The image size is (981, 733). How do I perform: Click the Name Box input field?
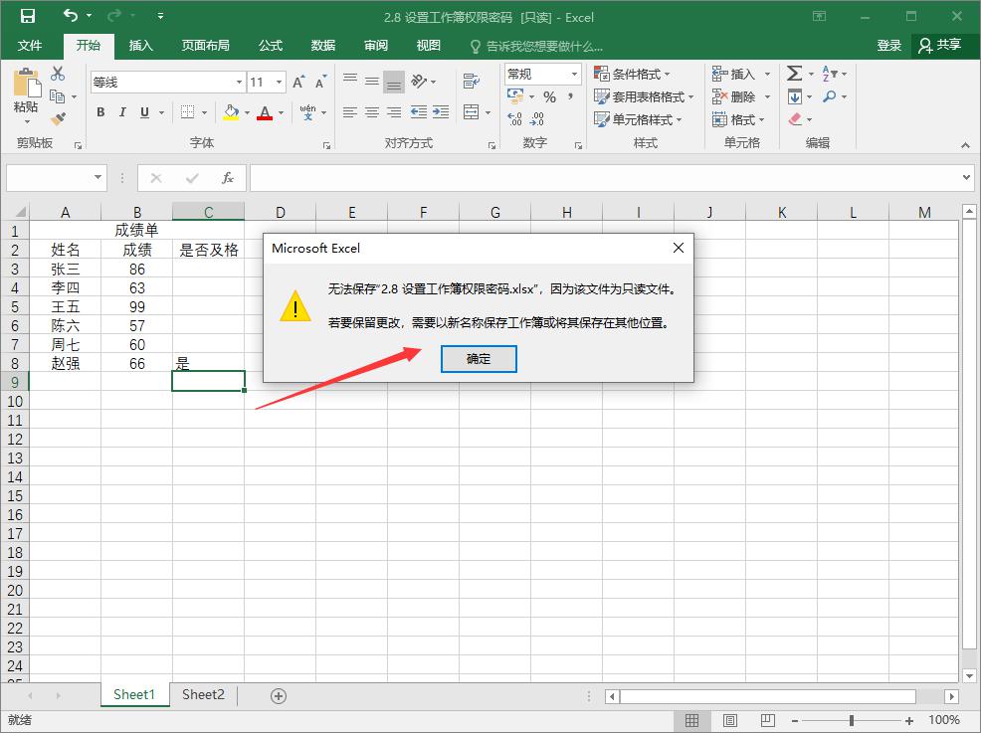pos(50,178)
